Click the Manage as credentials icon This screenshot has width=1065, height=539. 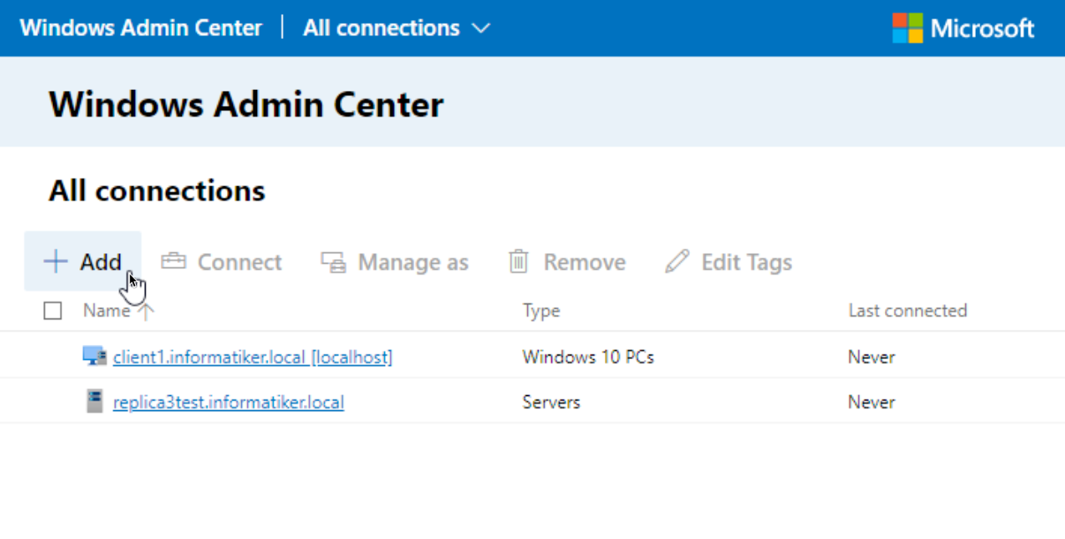(x=333, y=262)
